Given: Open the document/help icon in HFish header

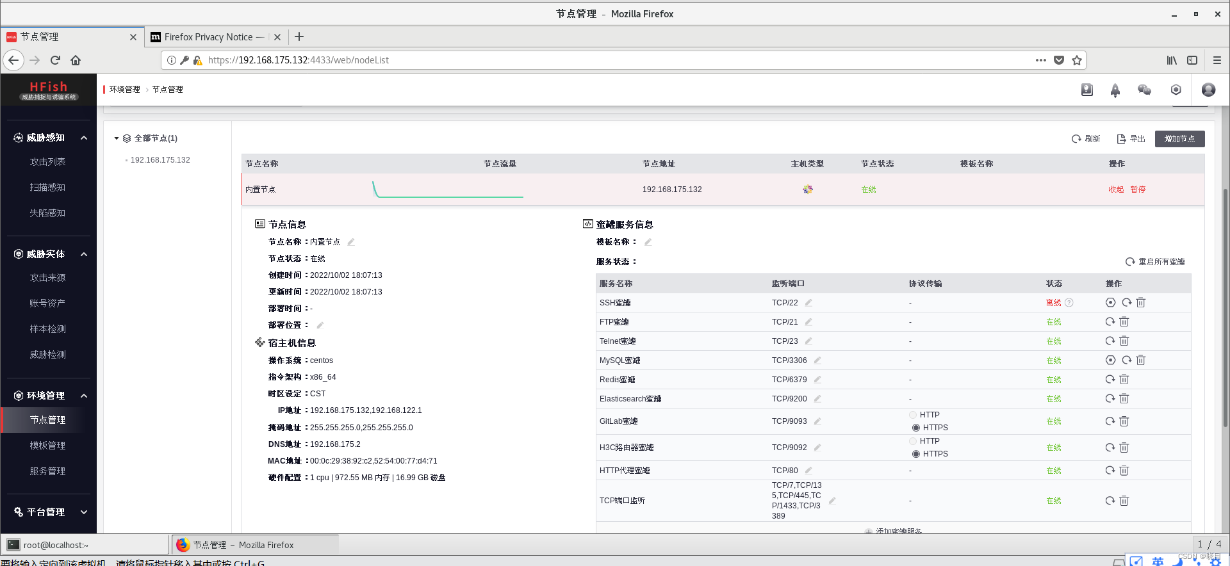Looking at the screenshot, I should (1087, 90).
